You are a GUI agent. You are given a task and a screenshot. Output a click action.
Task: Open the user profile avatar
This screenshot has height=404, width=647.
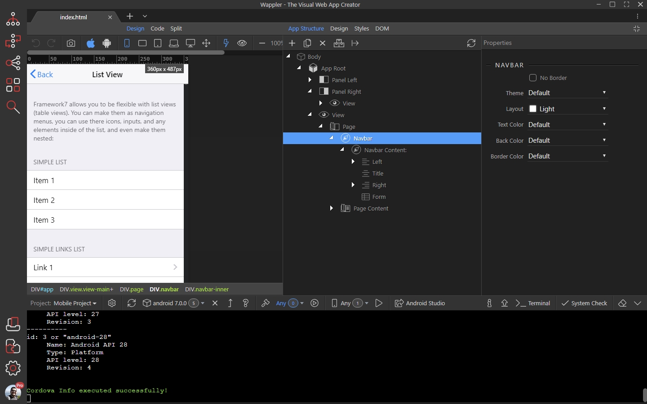(13, 392)
